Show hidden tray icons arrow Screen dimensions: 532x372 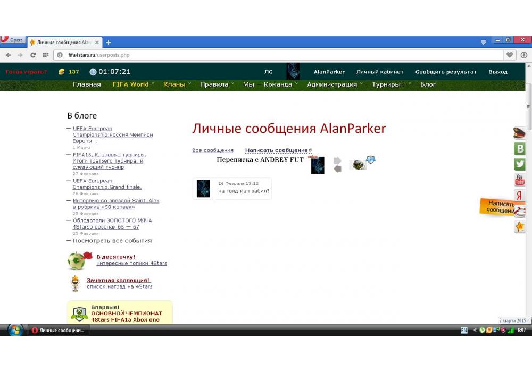[x=475, y=330]
